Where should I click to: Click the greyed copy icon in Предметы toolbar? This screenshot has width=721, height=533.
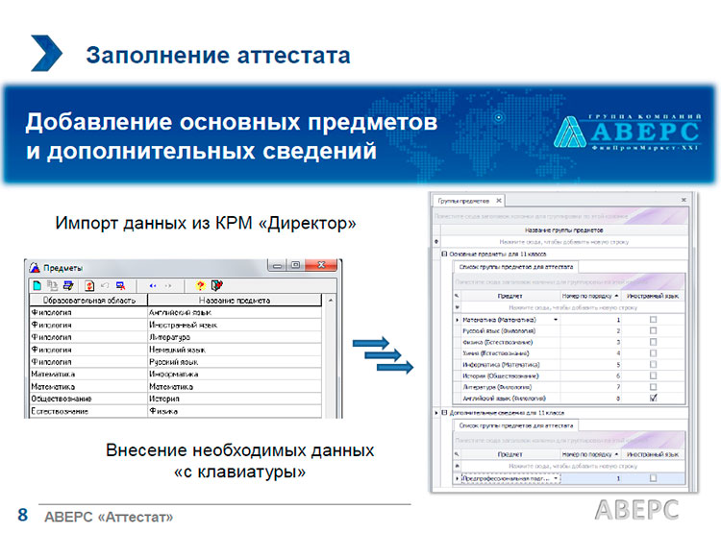pyautogui.click(x=53, y=286)
